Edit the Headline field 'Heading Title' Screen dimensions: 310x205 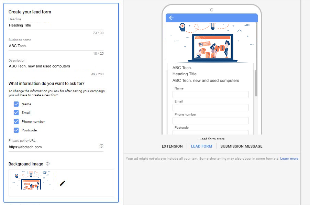point(56,25)
